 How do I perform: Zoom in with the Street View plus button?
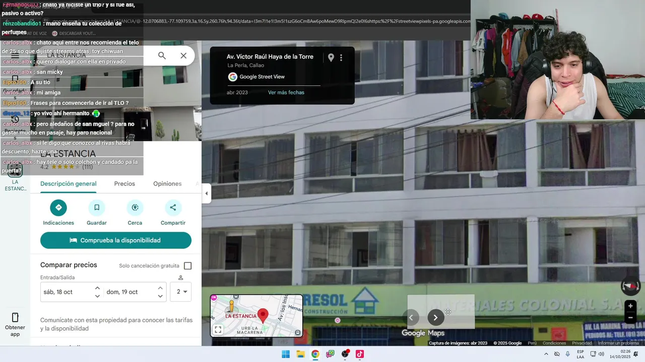[x=630, y=306]
